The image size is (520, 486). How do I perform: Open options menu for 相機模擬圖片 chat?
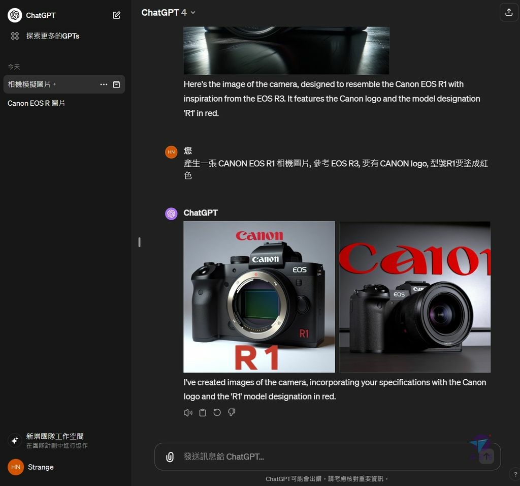104,84
